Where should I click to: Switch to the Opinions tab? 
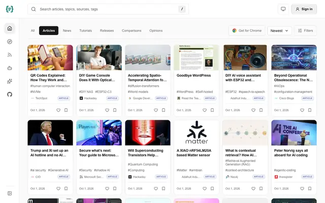[x=156, y=30]
